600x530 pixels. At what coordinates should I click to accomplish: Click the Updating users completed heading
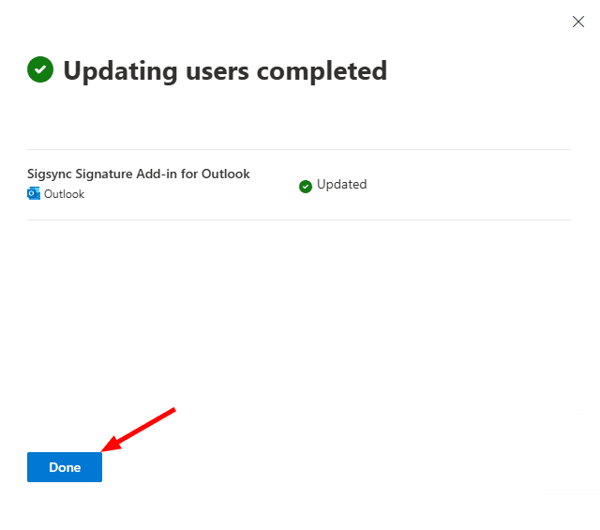(225, 70)
